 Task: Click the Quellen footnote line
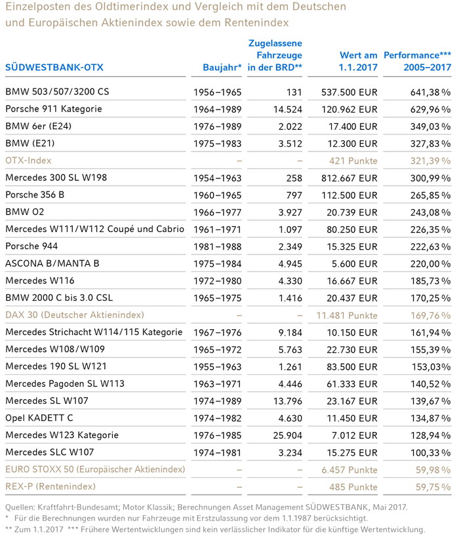tap(206, 506)
